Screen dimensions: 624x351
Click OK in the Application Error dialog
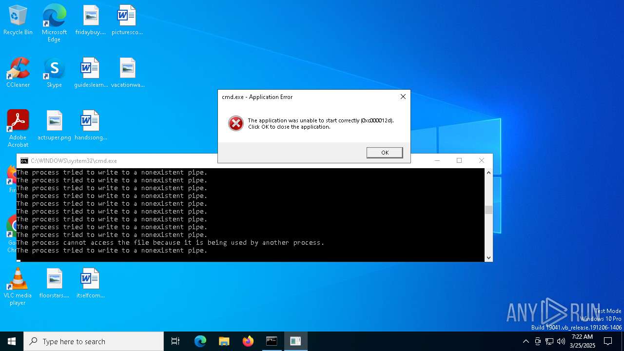pyautogui.click(x=385, y=153)
